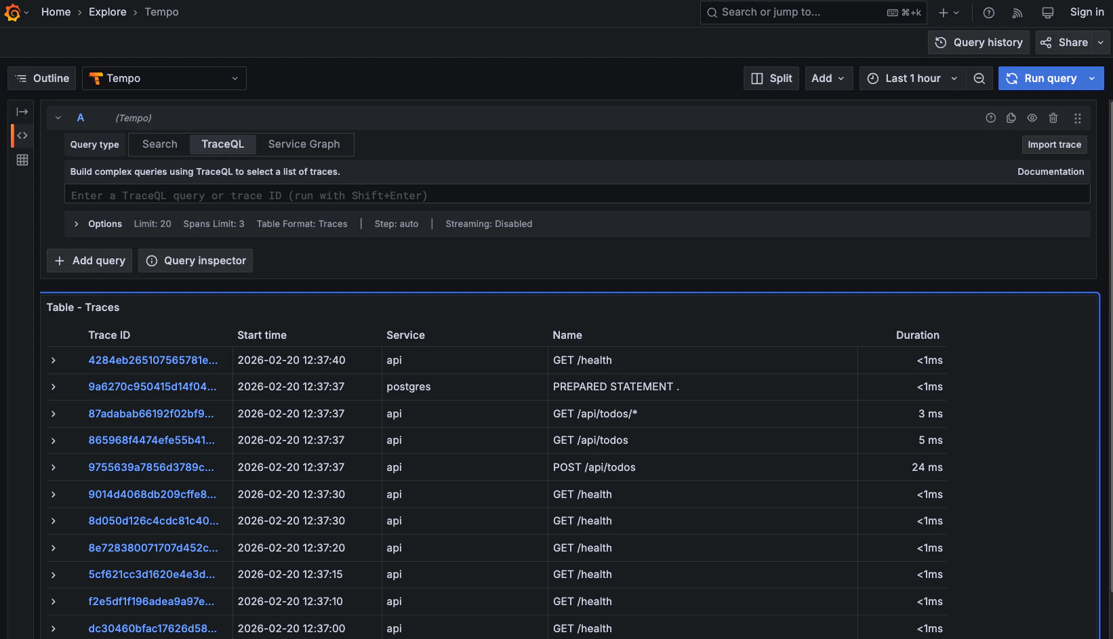Open trace f2e5df1f196adea9a97e link
This screenshot has height=639, width=1113.
(x=151, y=602)
